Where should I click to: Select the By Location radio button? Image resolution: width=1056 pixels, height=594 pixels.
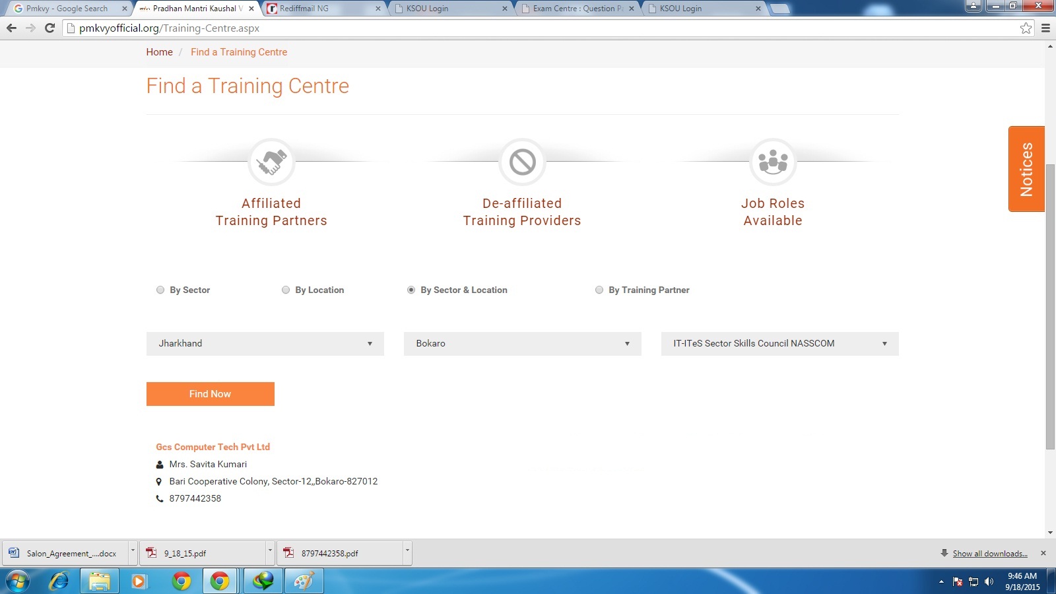[x=286, y=290]
